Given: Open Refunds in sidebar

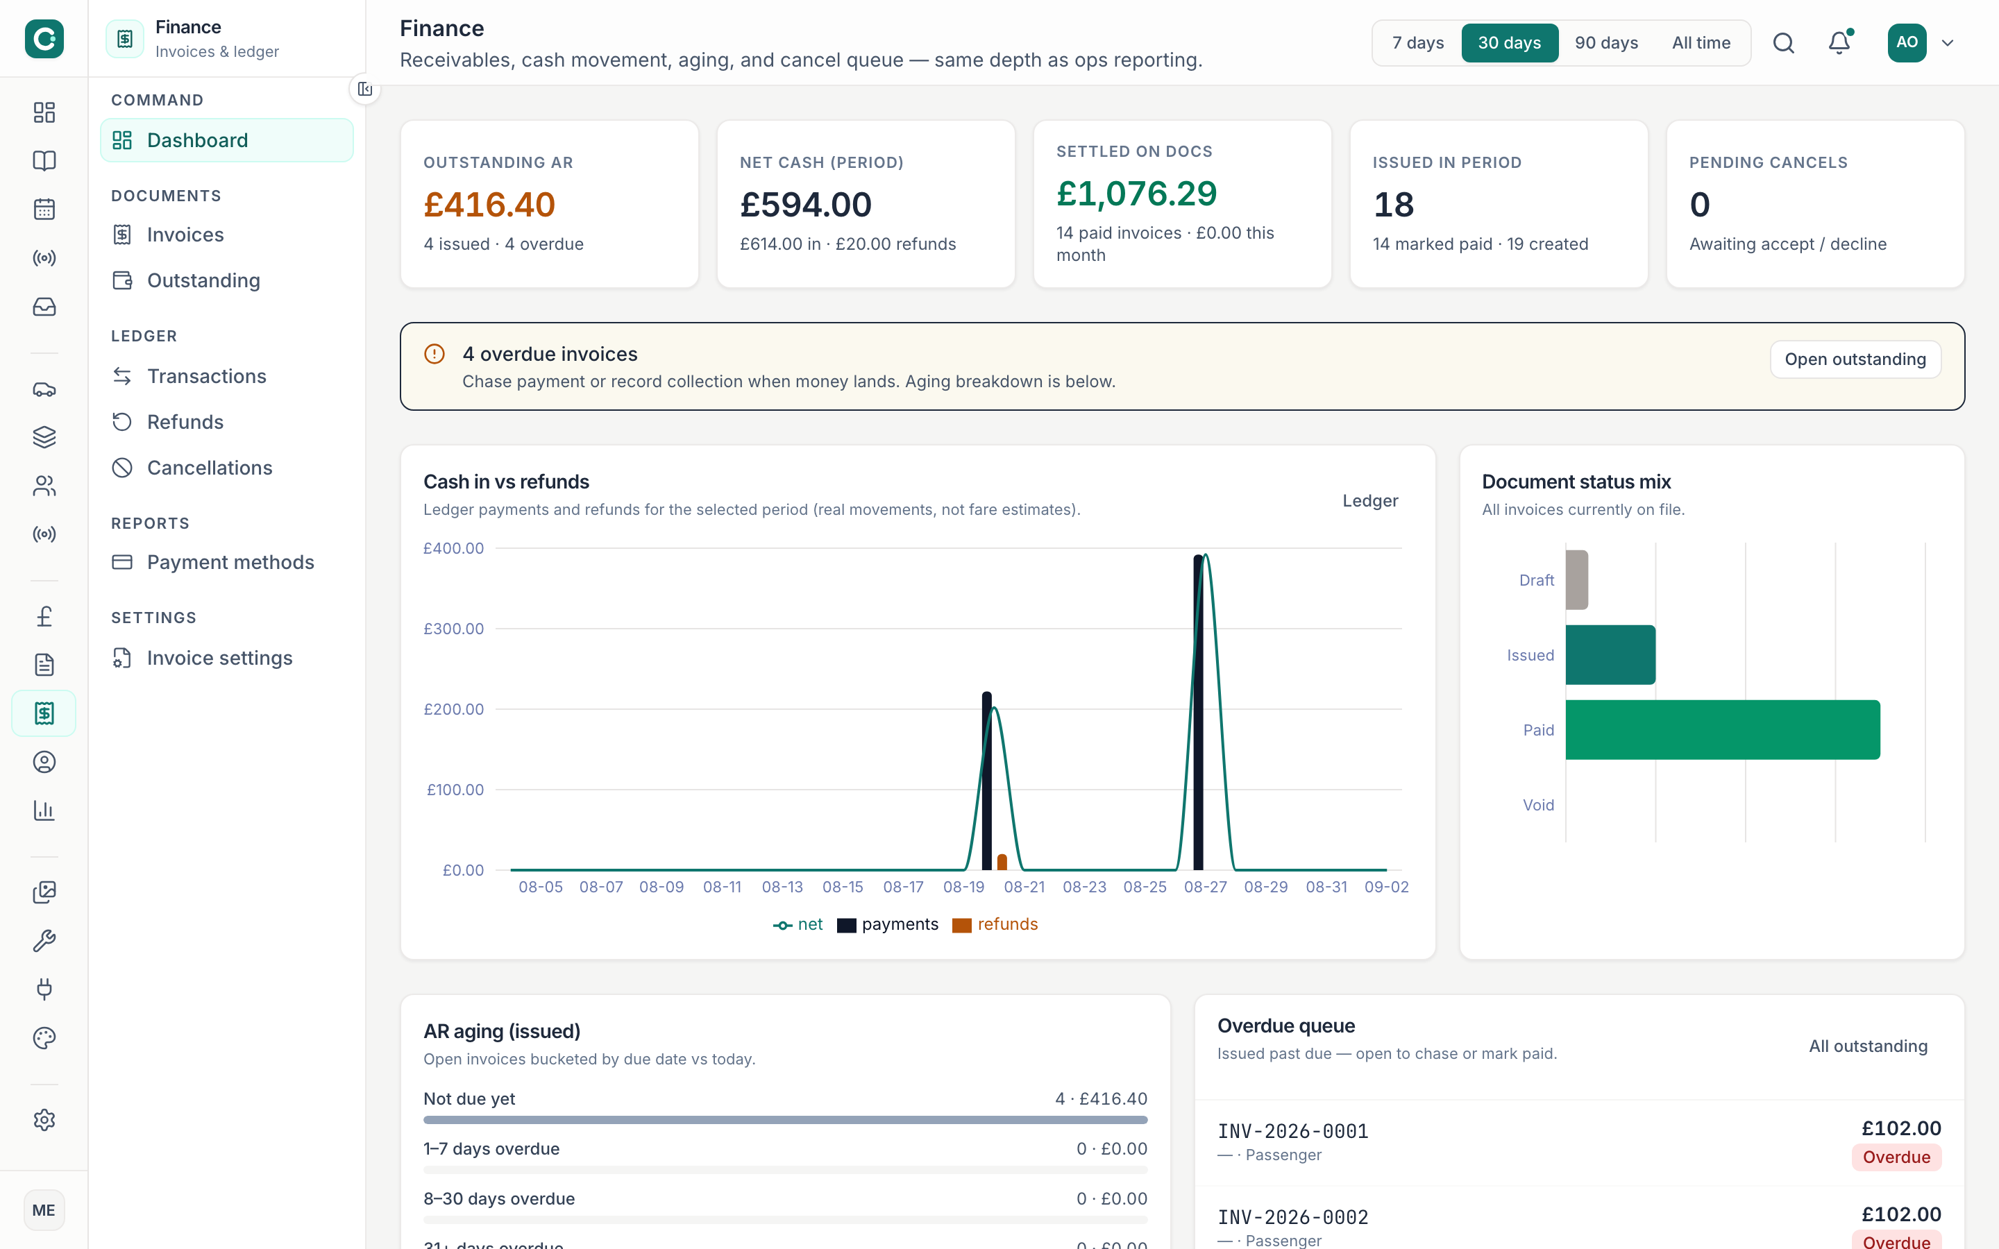Looking at the screenshot, I should click(x=227, y=422).
